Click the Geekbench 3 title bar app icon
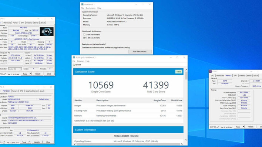This screenshot has height=147, width=262. tap(83, 4)
